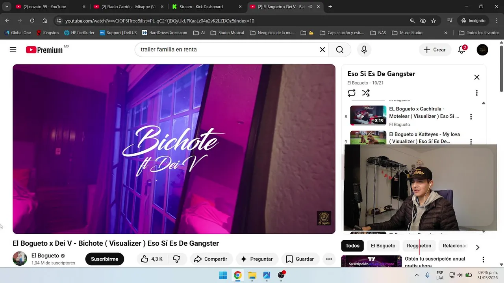
Task: Open YouTube notifications bell
Action: coord(462,50)
